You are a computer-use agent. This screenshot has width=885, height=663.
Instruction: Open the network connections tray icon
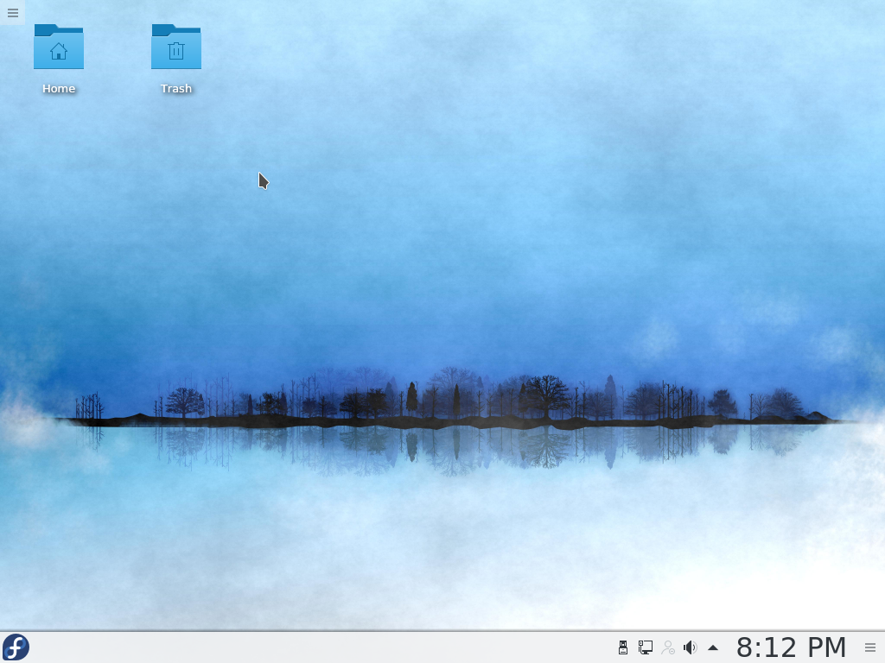click(645, 647)
